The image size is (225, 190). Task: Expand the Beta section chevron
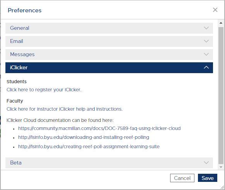[206, 163]
